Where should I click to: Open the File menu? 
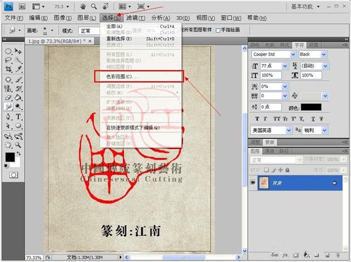pos(14,18)
